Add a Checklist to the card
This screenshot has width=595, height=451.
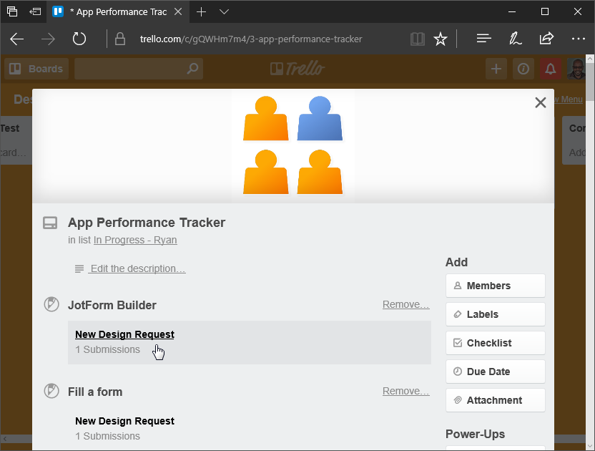click(x=495, y=342)
